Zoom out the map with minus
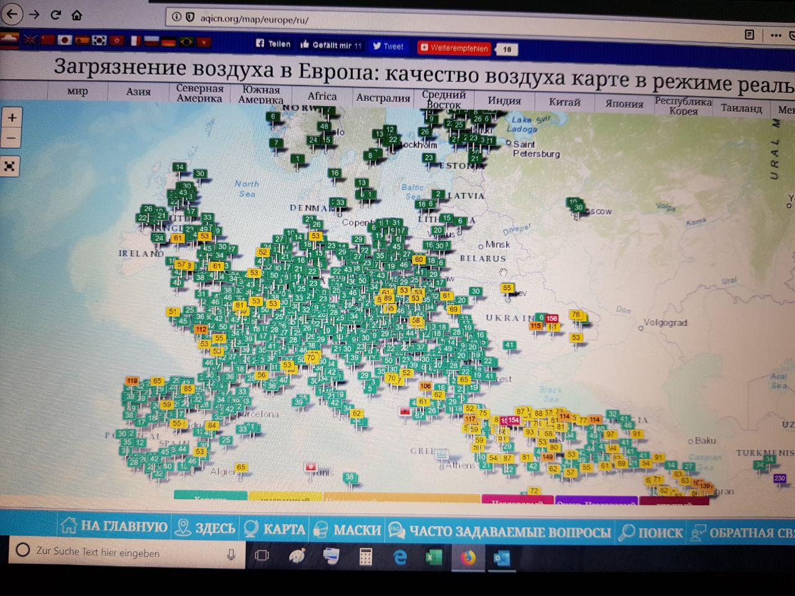The image size is (795, 596). click(x=12, y=138)
